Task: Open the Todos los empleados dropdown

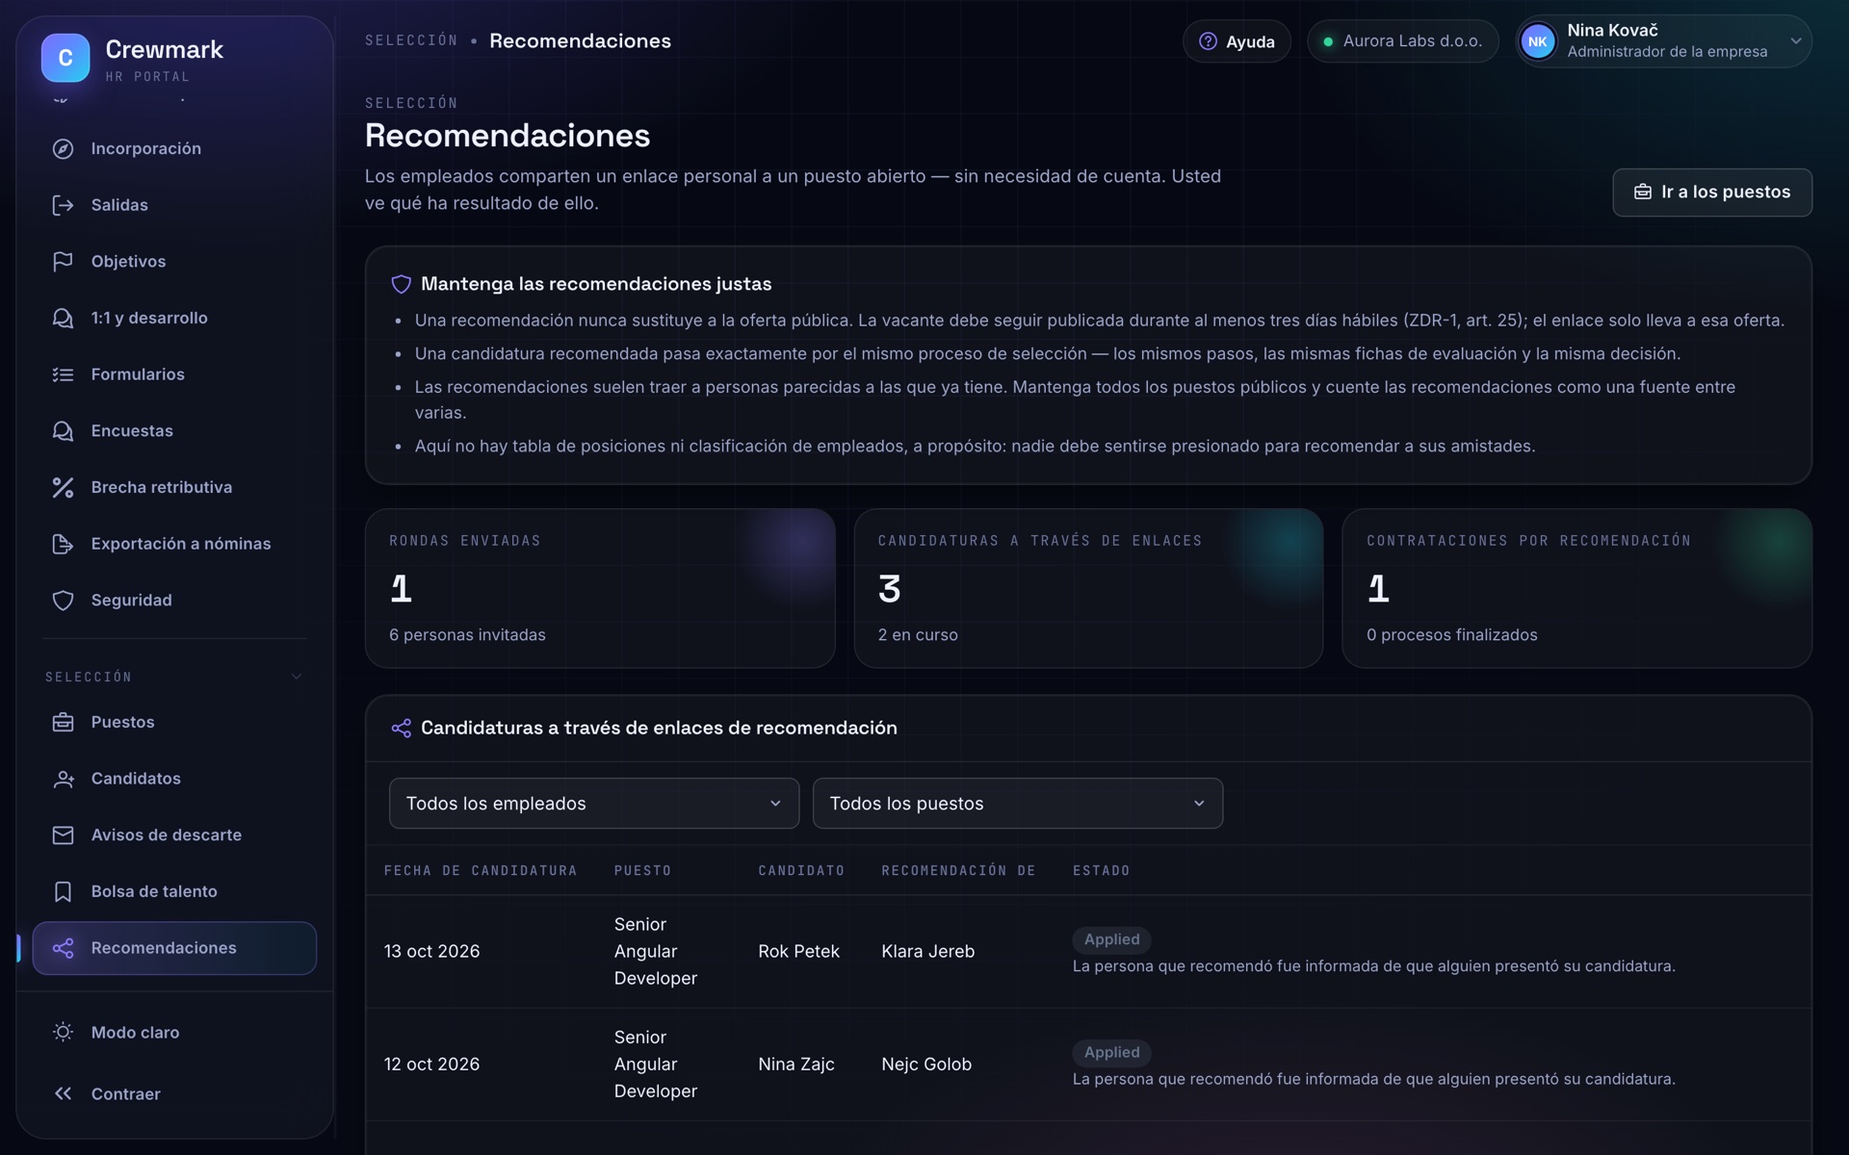Action: (x=594, y=803)
